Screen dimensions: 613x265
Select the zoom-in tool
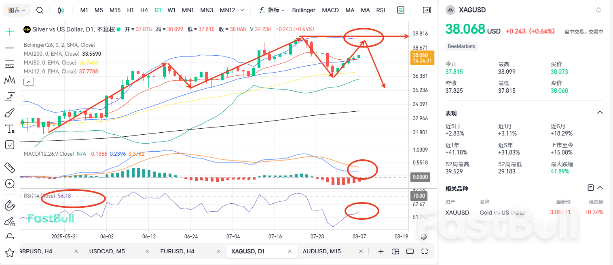tap(10, 184)
